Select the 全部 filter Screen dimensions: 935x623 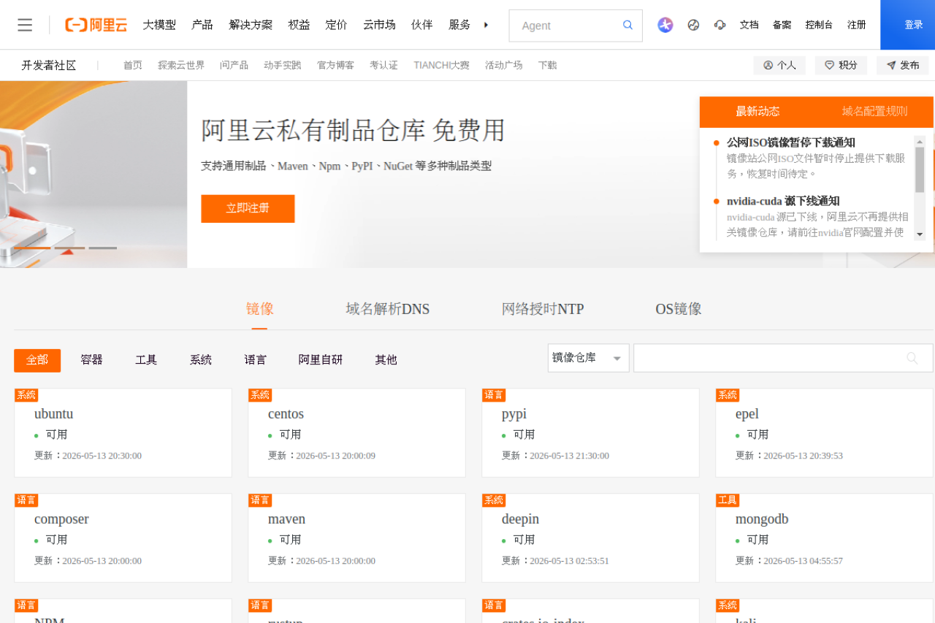coord(37,360)
